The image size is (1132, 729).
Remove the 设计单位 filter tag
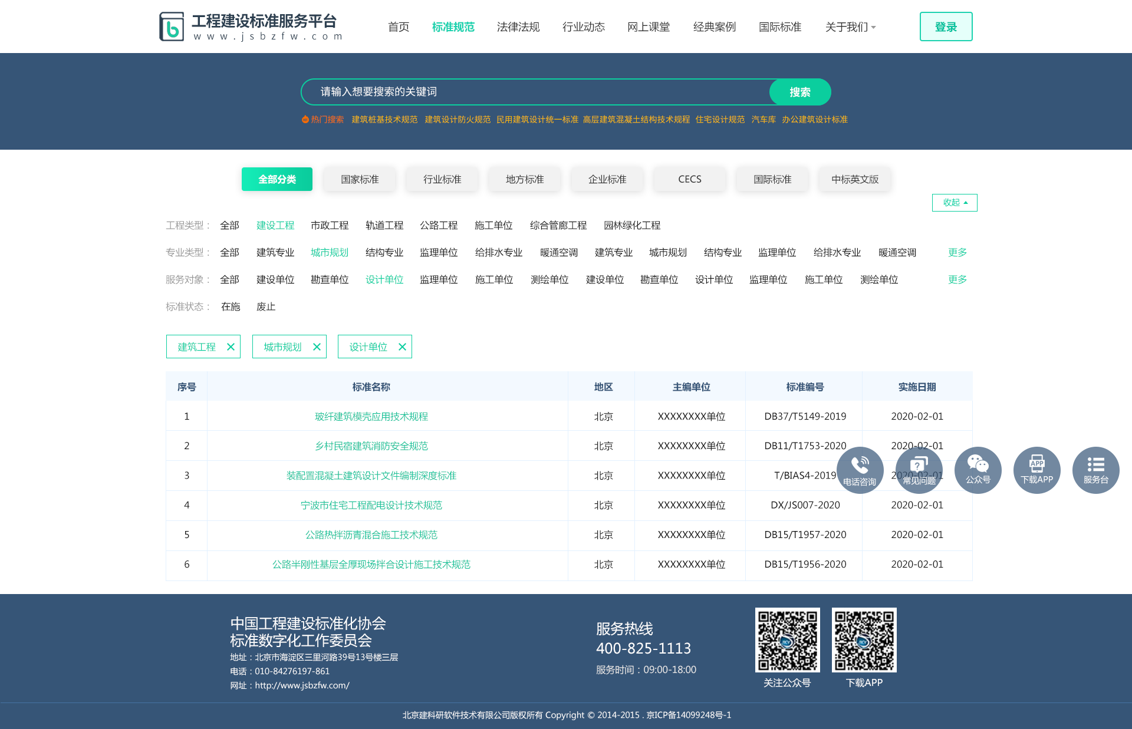pyautogui.click(x=402, y=347)
